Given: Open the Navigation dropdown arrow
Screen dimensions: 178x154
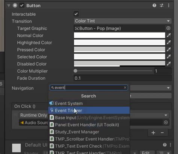Looking at the screenshot, I should (x=168, y=88).
